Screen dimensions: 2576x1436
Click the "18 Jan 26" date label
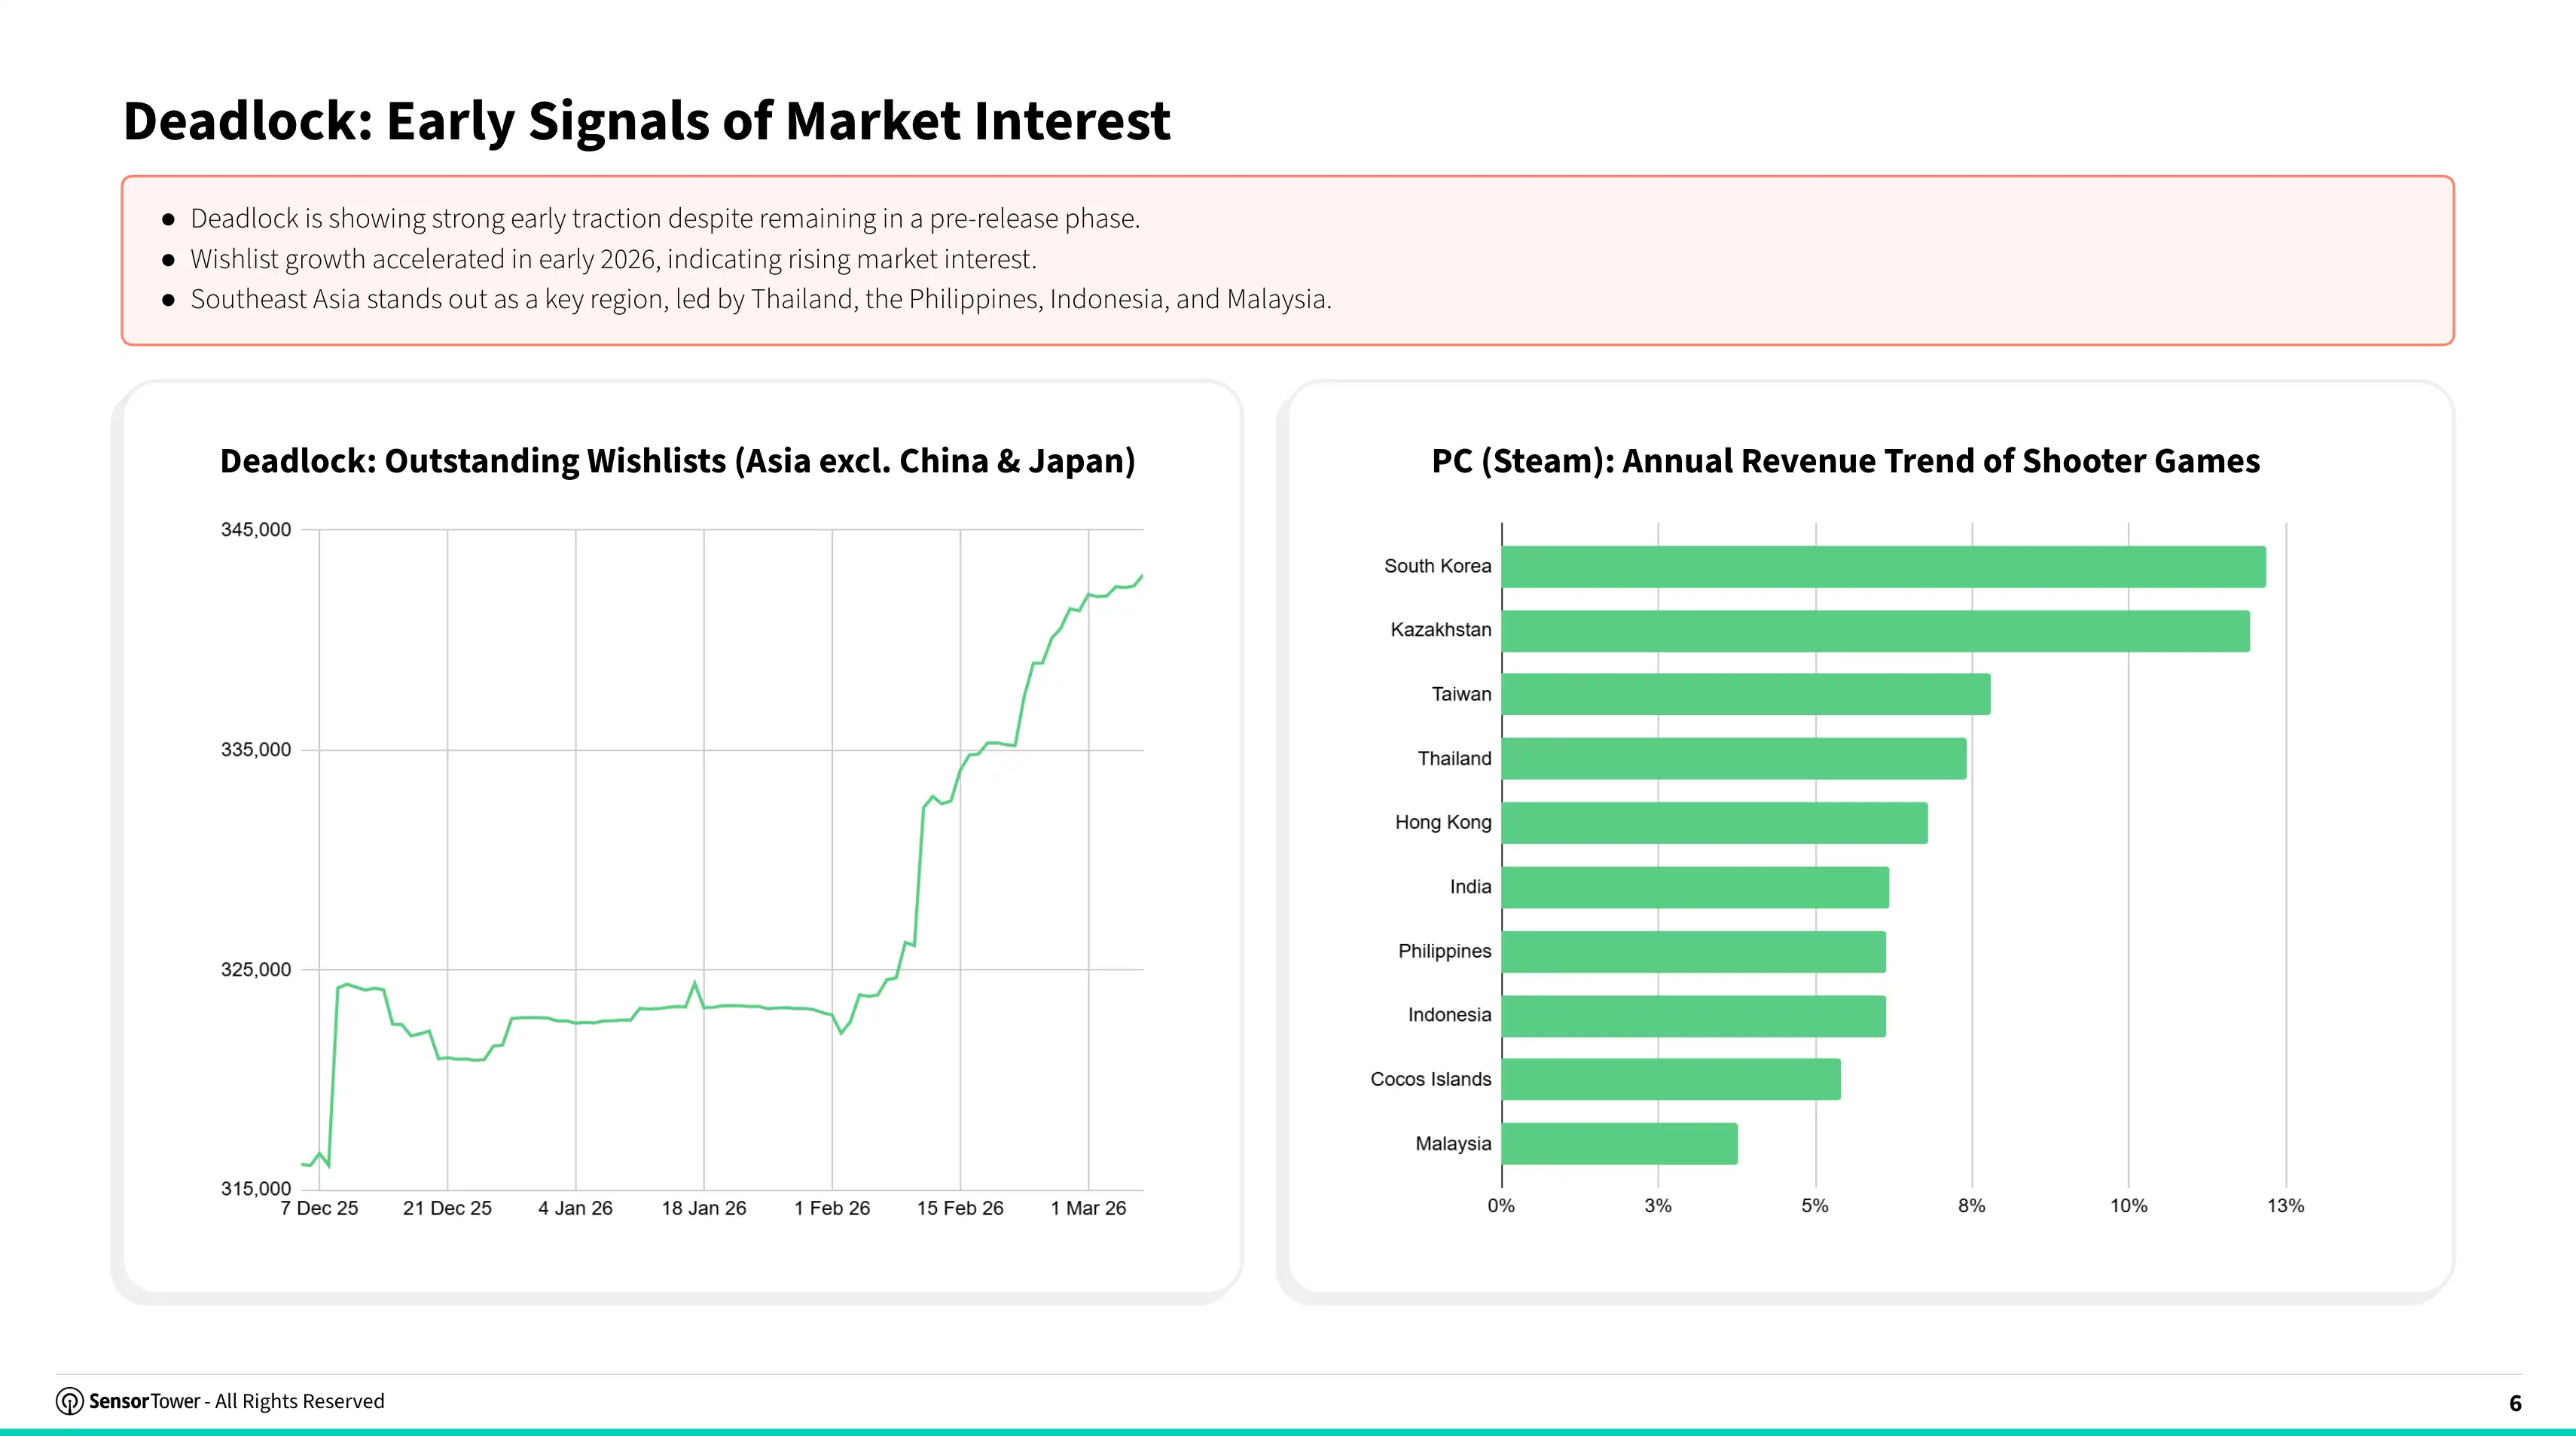click(704, 1208)
